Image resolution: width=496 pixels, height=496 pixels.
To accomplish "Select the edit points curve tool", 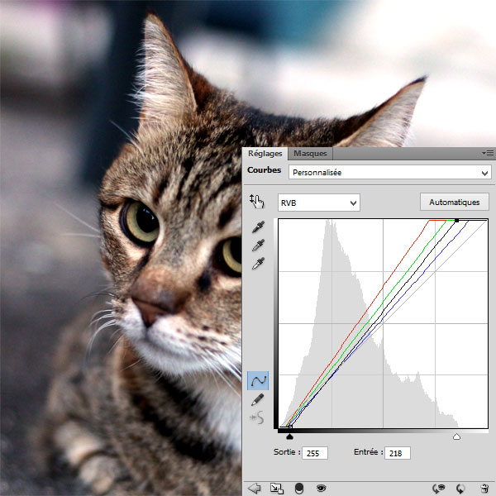I will click(258, 380).
